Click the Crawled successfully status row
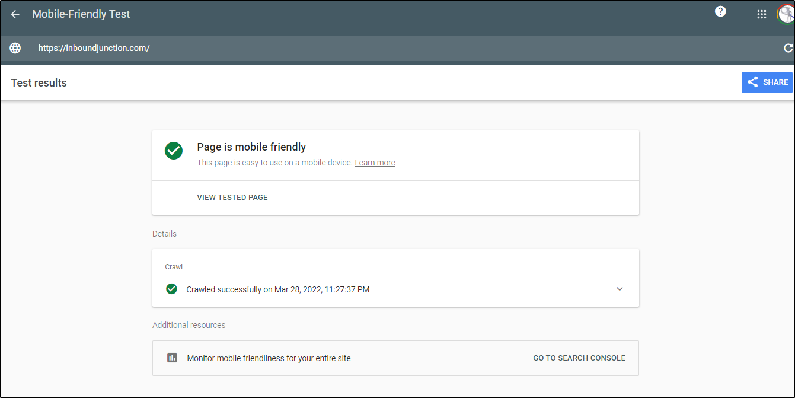The height and width of the screenshot is (398, 795). (277, 289)
